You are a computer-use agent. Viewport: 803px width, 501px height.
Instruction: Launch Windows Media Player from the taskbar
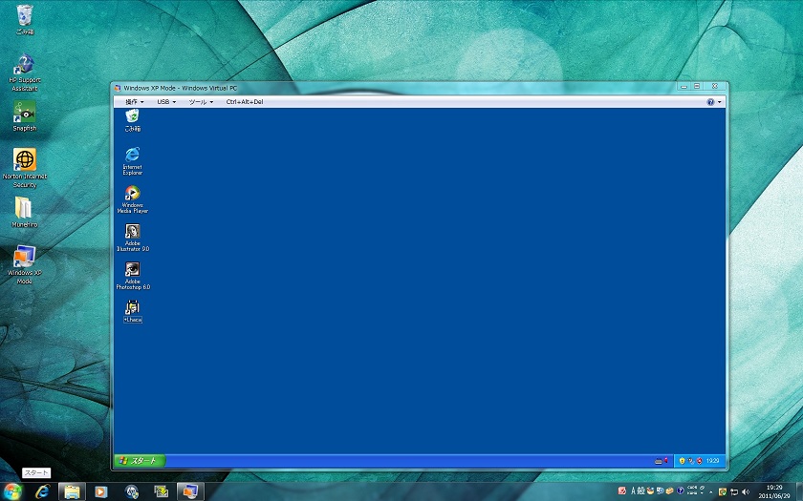101,491
